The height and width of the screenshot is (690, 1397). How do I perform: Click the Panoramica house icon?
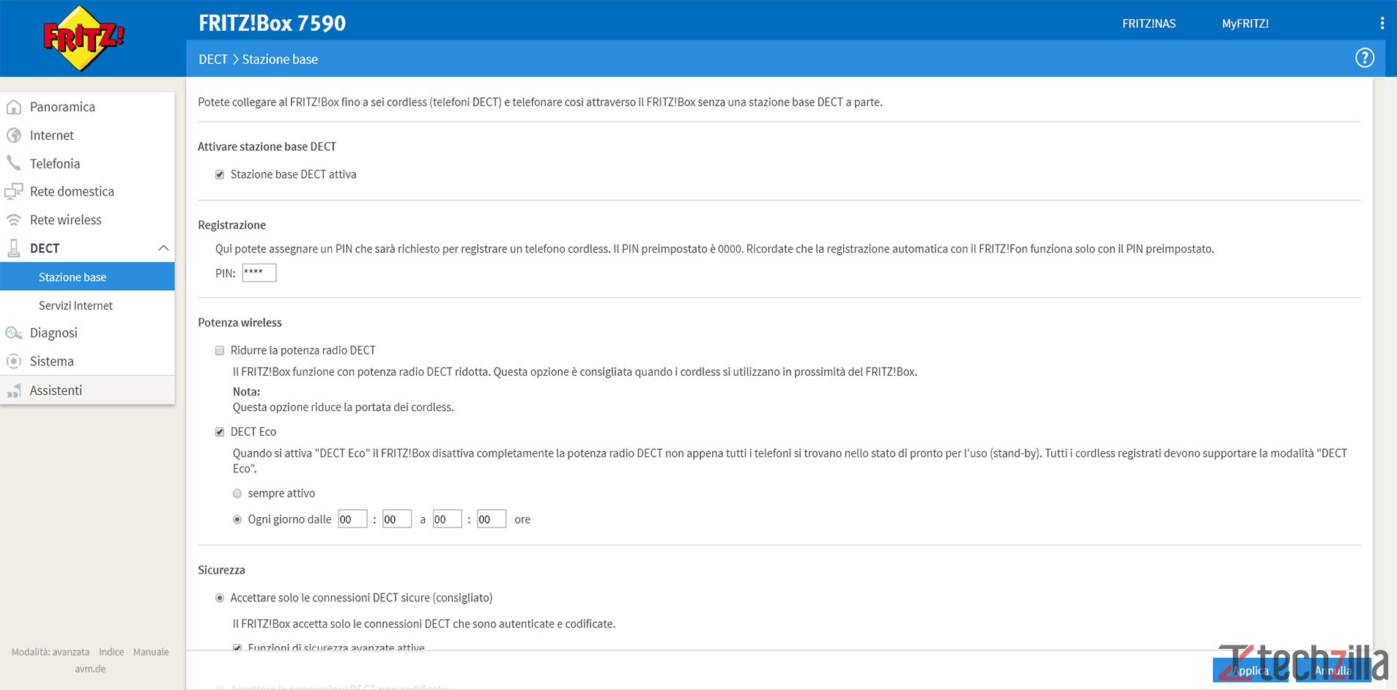[x=14, y=107]
